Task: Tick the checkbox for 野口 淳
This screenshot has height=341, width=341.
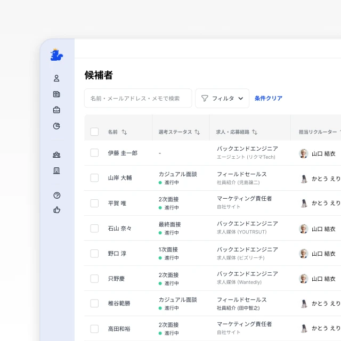Action: pos(94,254)
